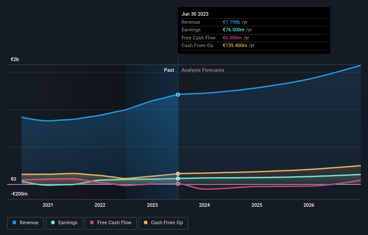Viewport: 368px width, 235px height.
Task: Click the 'Past' section label
Action: pyautogui.click(x=169, y=70)
